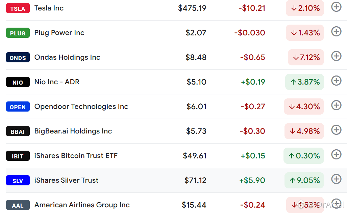
Task: Add BigBear.ai Holdings to watchlist
Action: point(336,130)
